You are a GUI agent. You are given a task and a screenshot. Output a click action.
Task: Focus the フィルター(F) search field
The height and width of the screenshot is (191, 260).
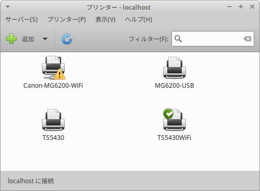point(213,39)
